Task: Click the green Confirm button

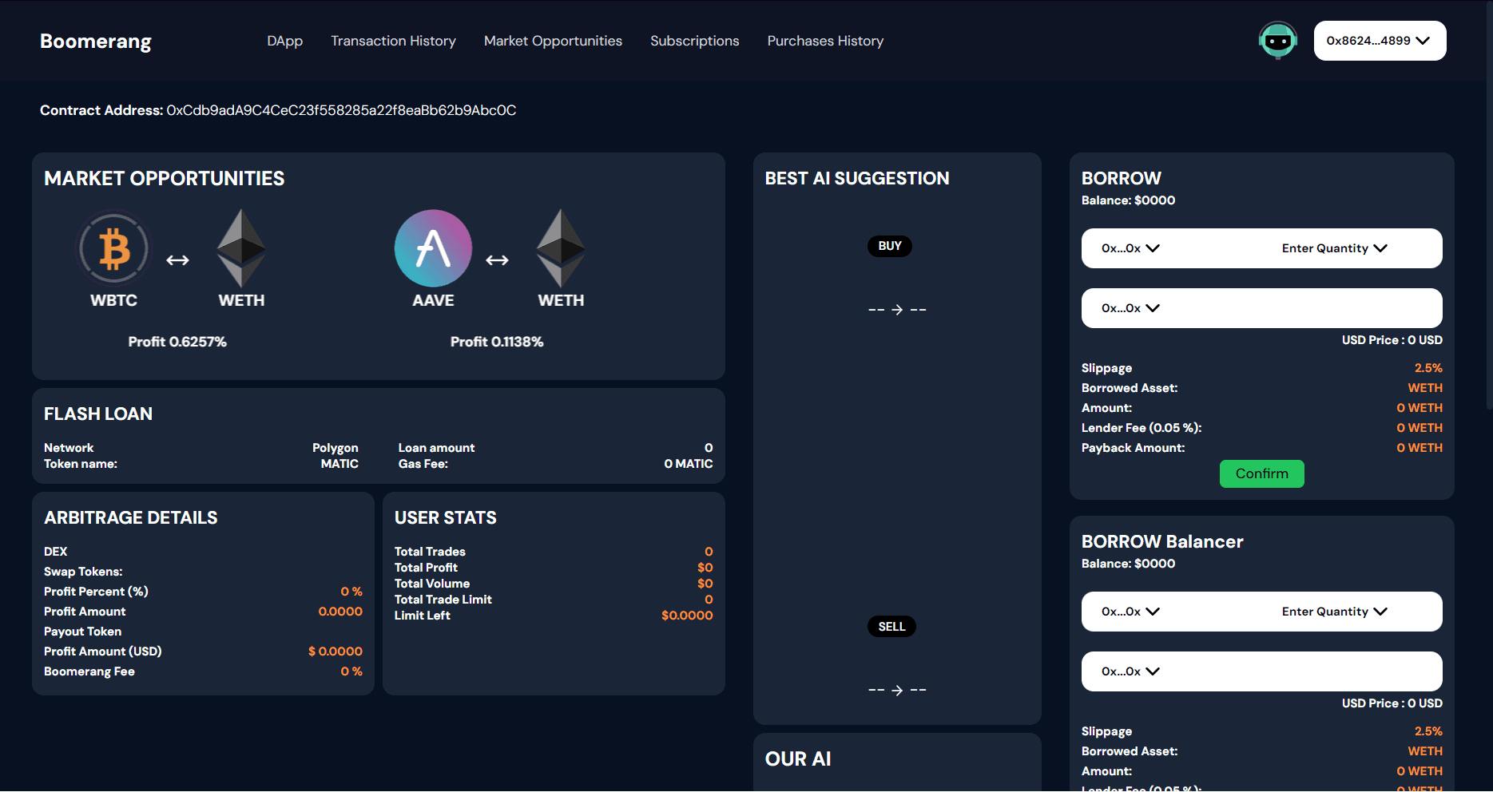Action: (x=1261, y=473)
